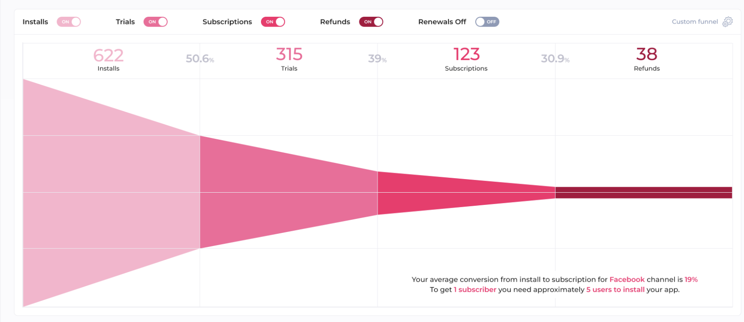Click the 315 Trials count
Viewport: 744px width, 322px height.
[x=289, y=55]
